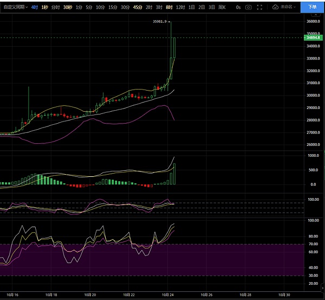Select the 1日 timeframe
This screenshot has height=300, width=325.
(x=191, y=7)
